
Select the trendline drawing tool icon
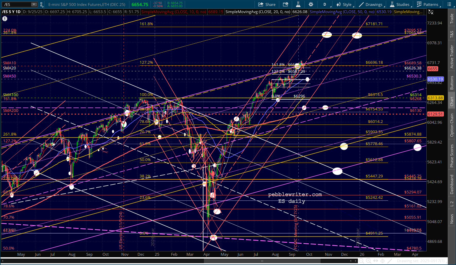pyautogui.click(x=390, y=261)
